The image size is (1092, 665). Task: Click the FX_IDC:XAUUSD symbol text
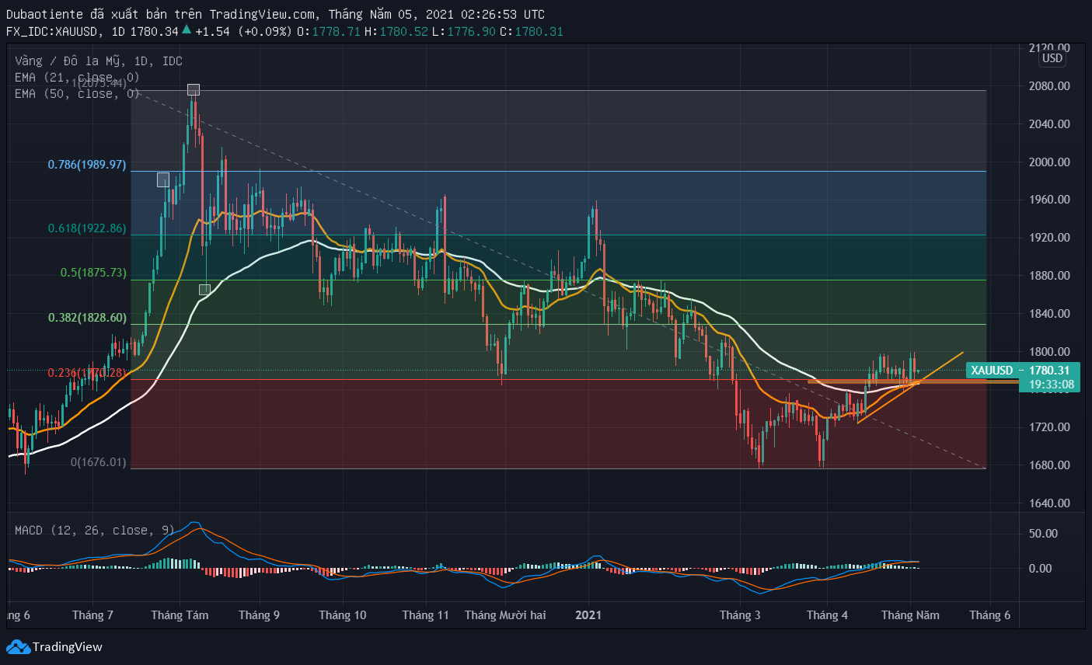coord(54,31)
